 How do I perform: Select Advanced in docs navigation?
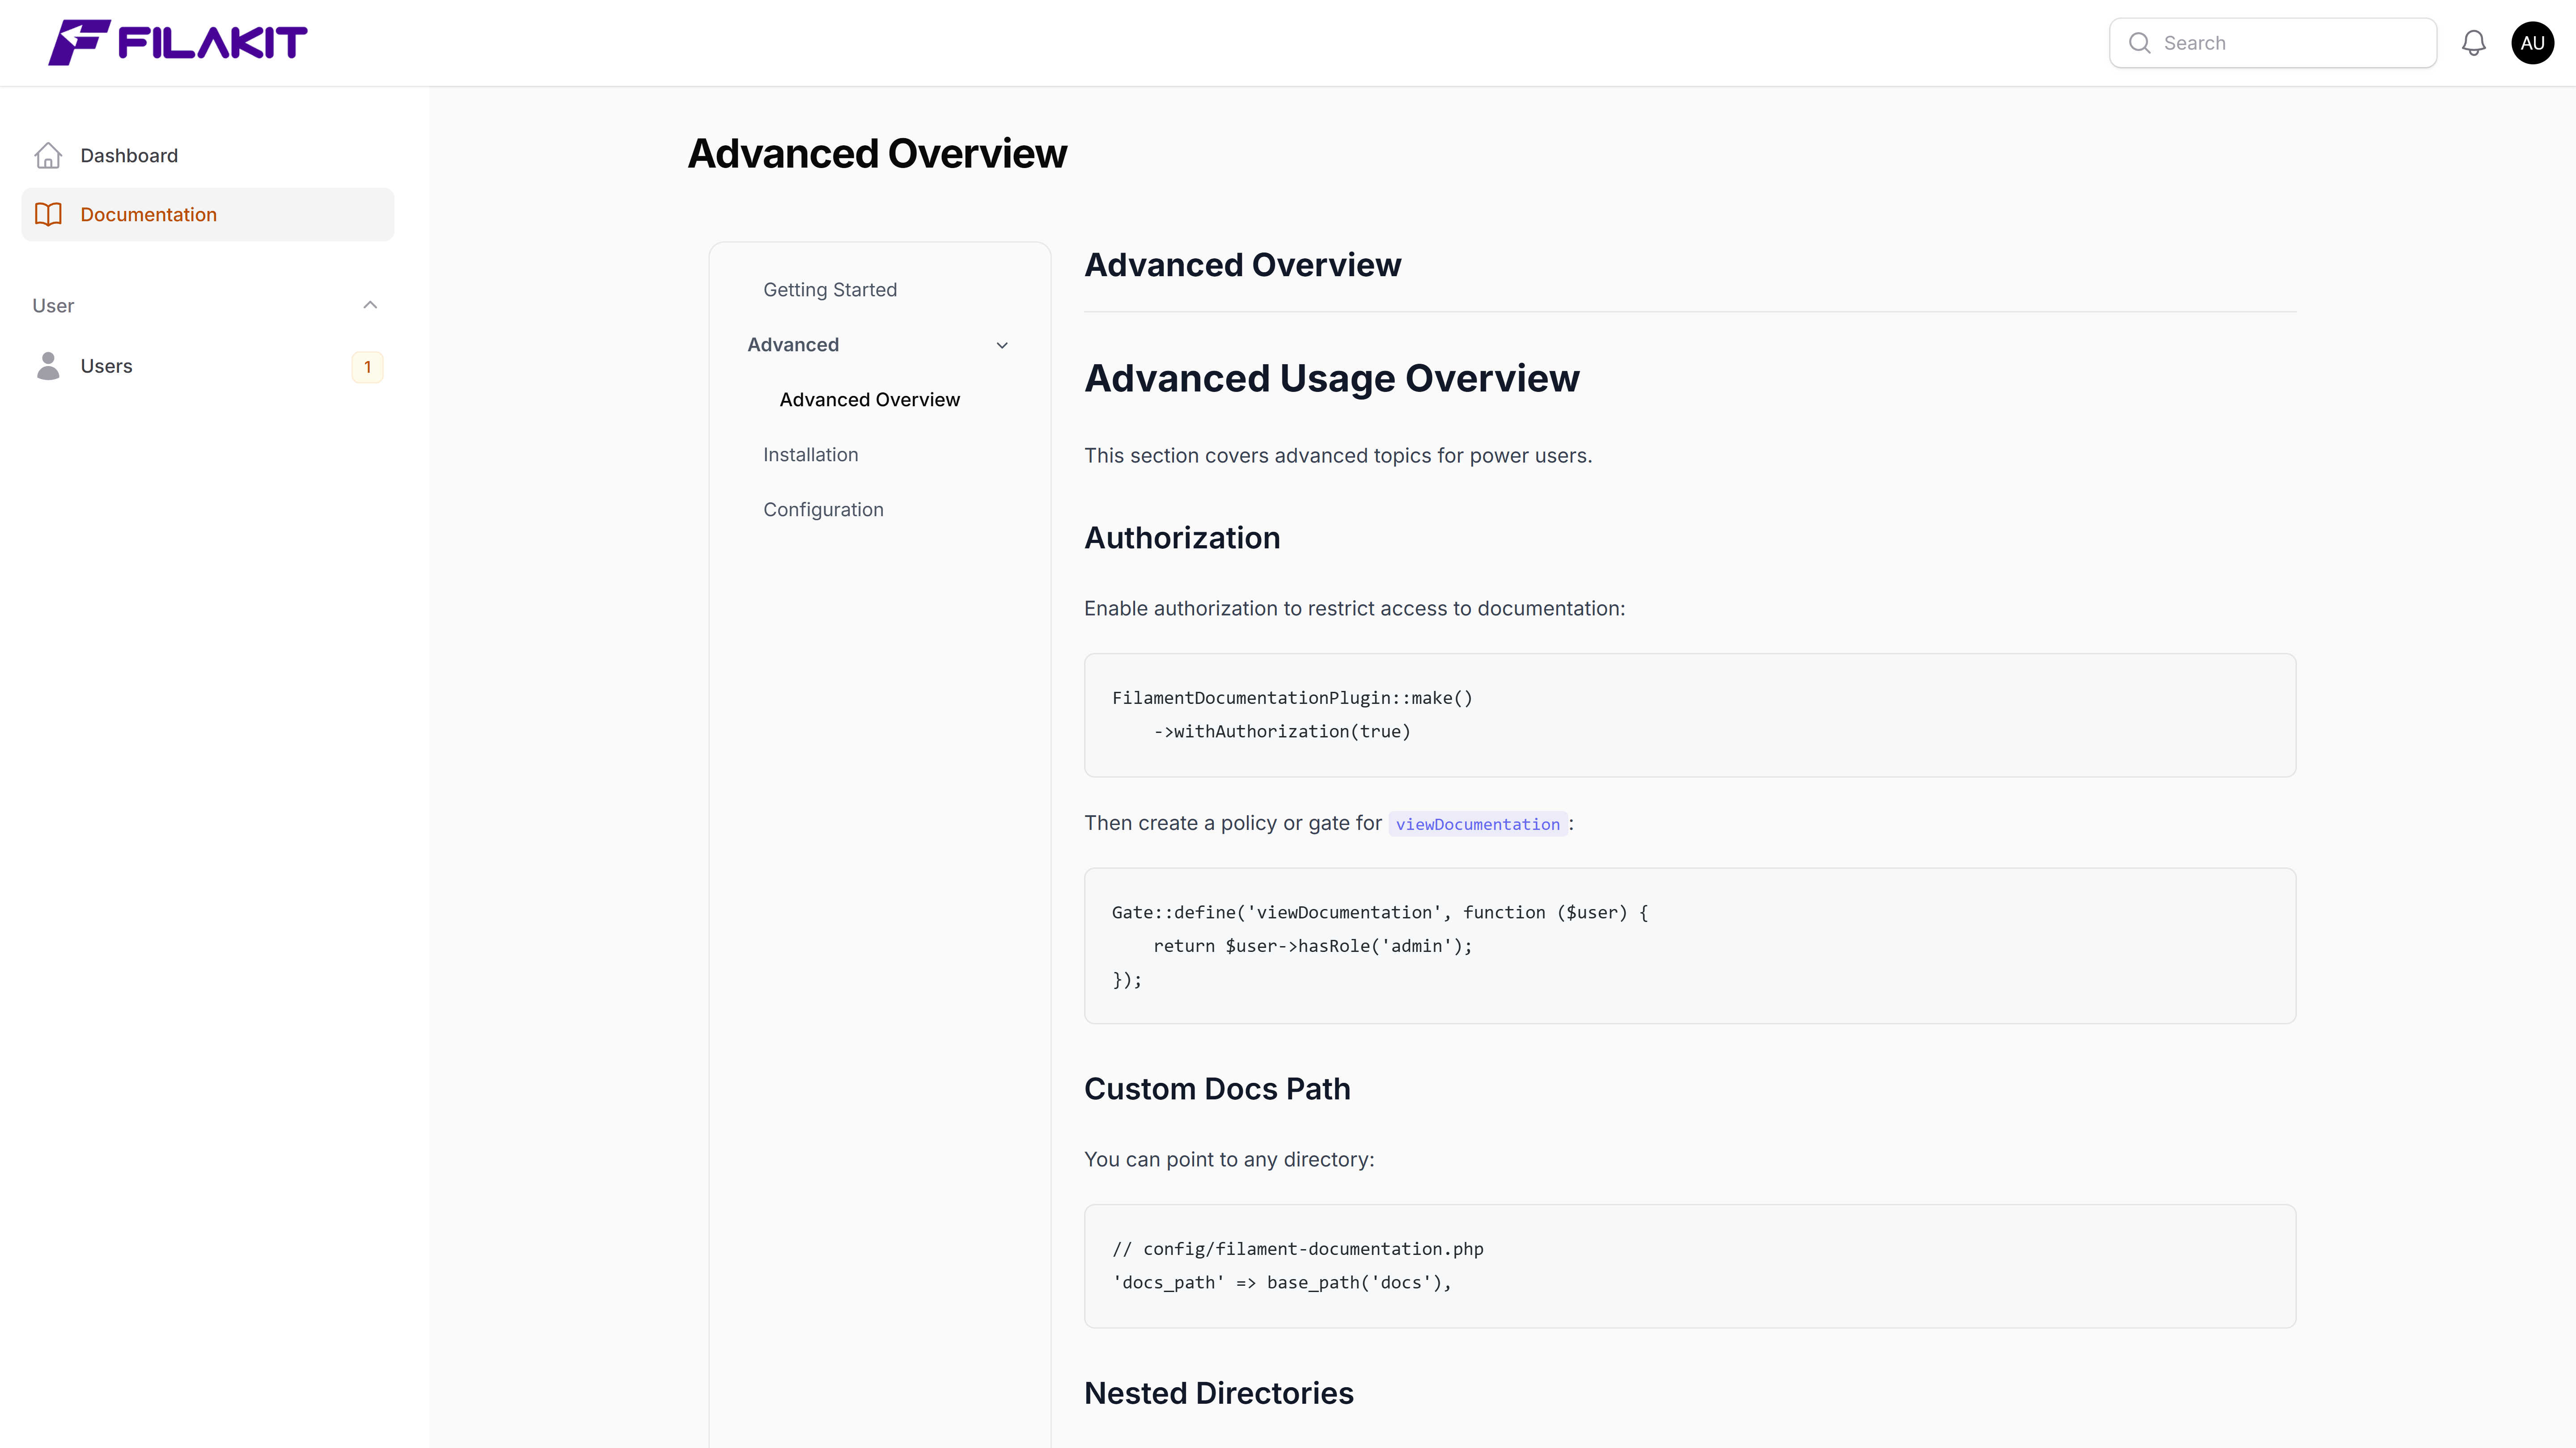pyautogui.click(x=793, y=345)
